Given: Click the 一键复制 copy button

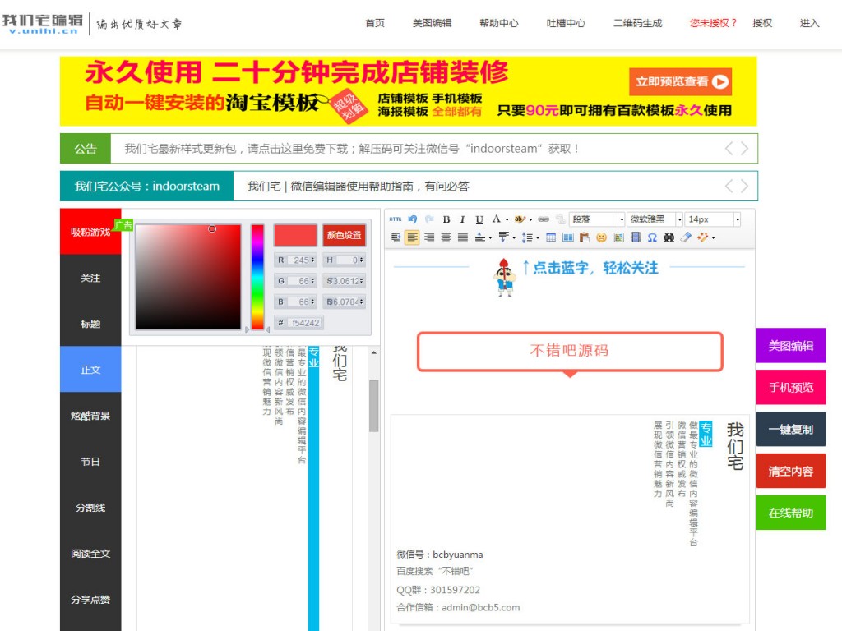Looking at the screenshot, I should [x=791, y=429].
